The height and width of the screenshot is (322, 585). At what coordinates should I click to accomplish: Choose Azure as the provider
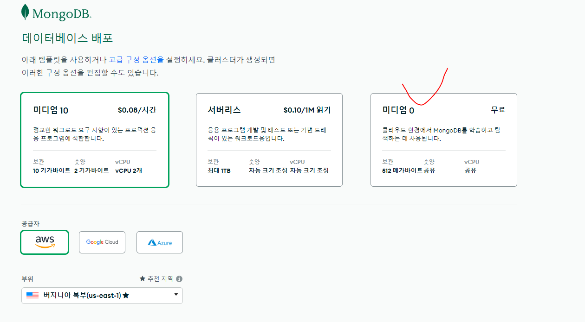click(x=160, y=242)
